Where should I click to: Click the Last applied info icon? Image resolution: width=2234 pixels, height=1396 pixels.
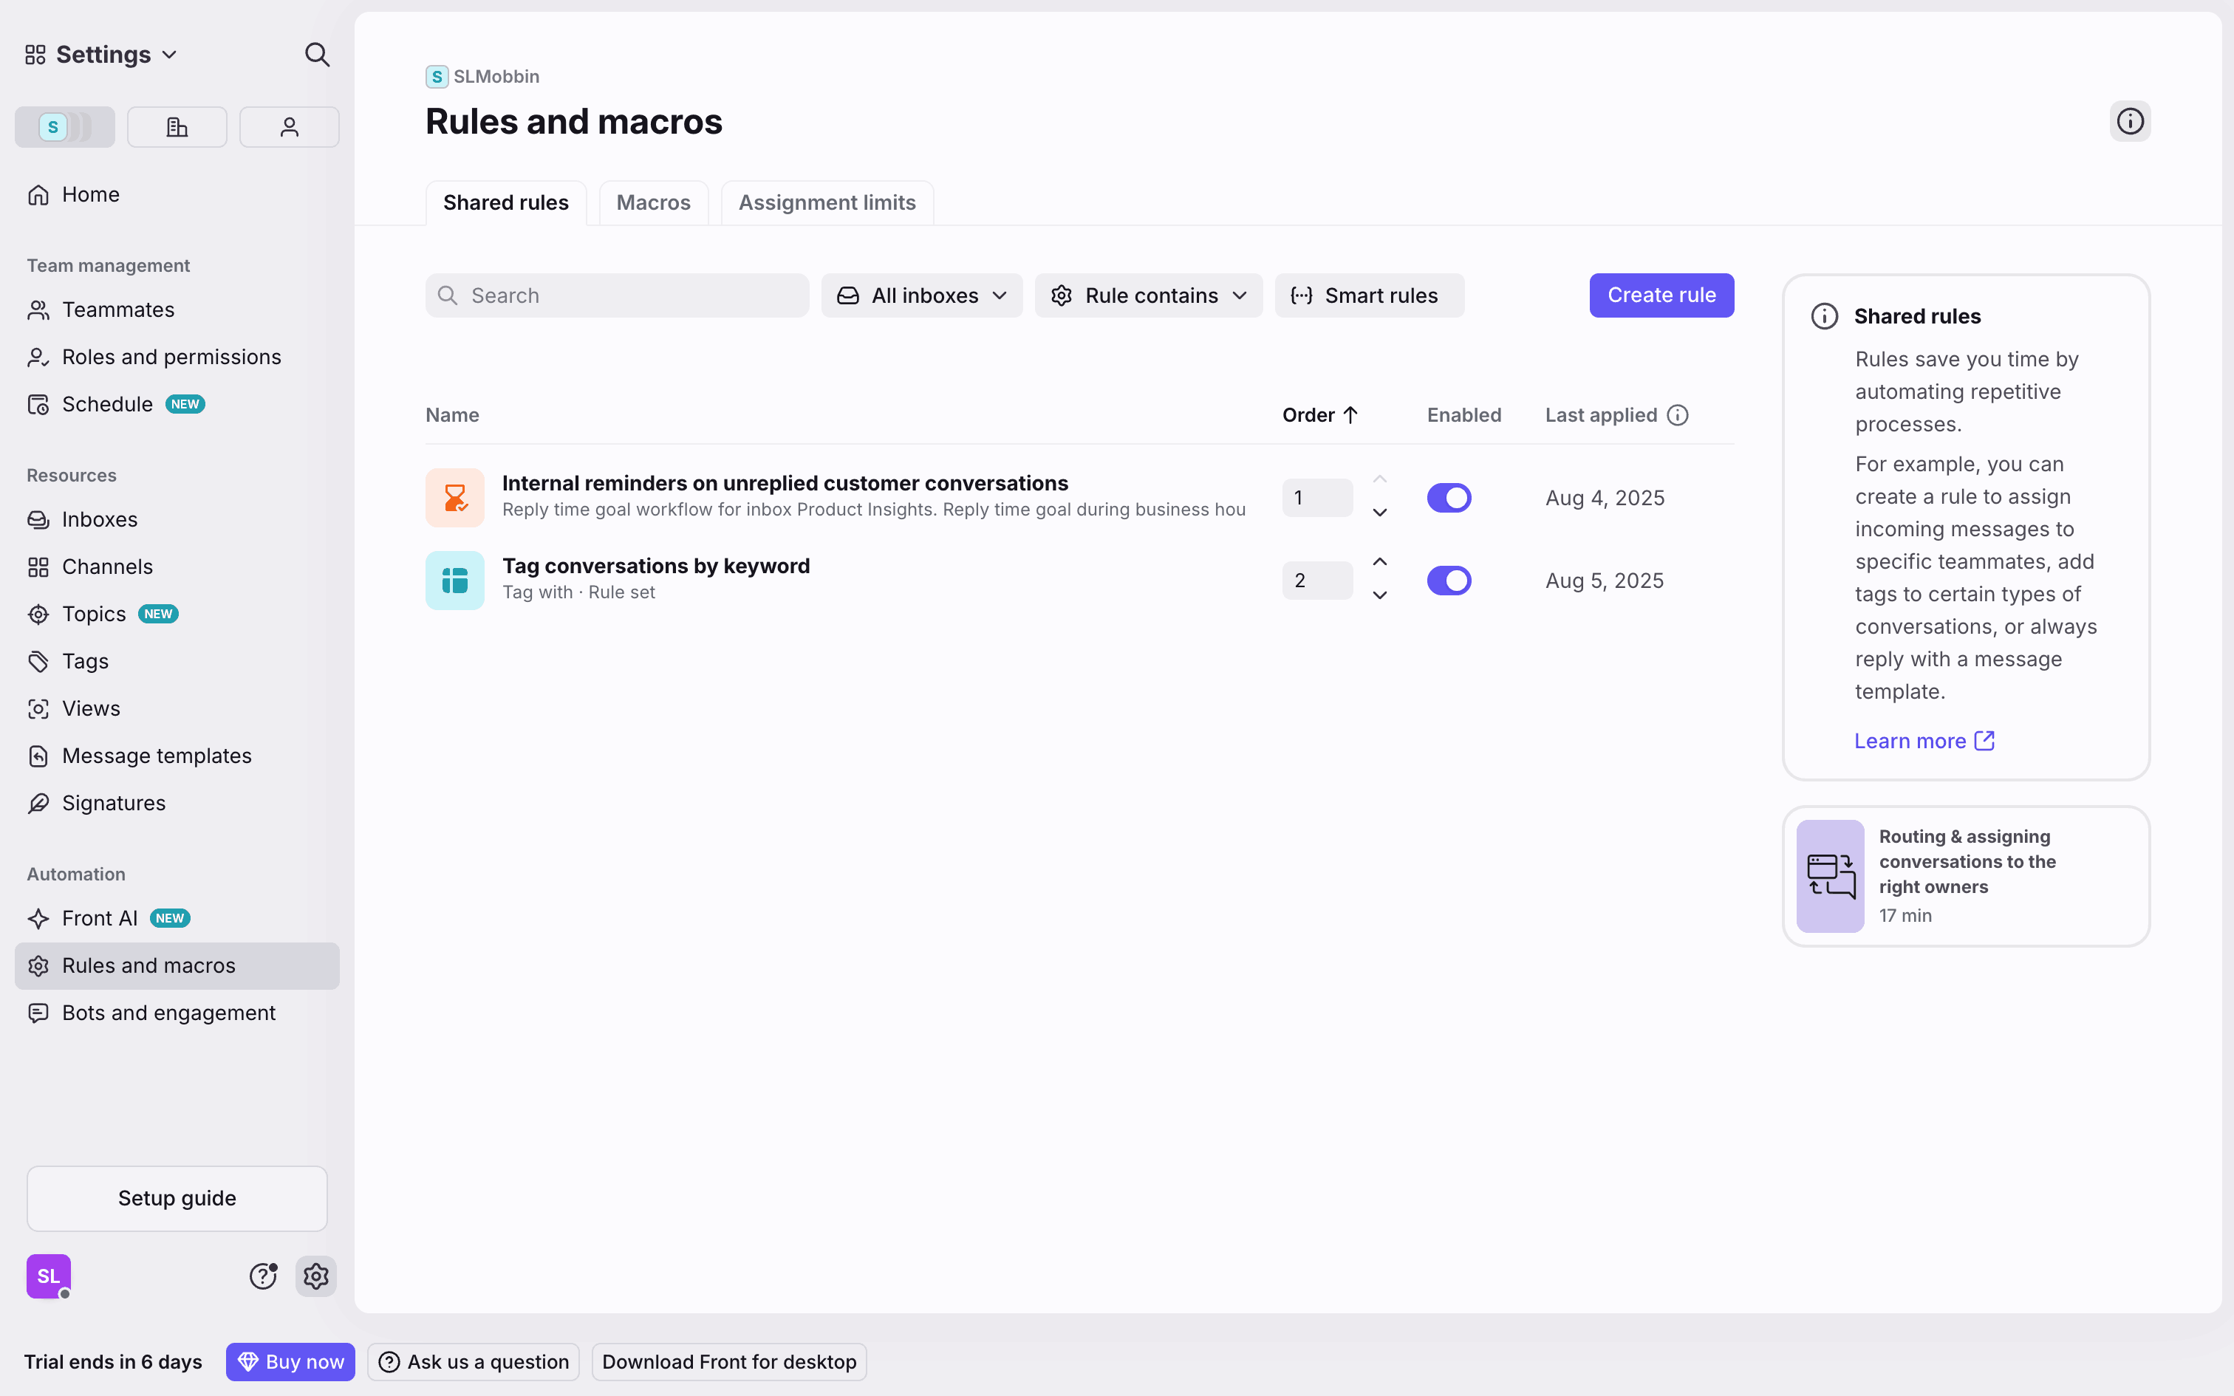point(1677,415)
